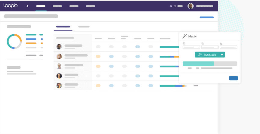The height and width of the screenshot is (134, 260).
Task: Click the multicolor progress bar in the last row
Action: [x=173, y=86]
